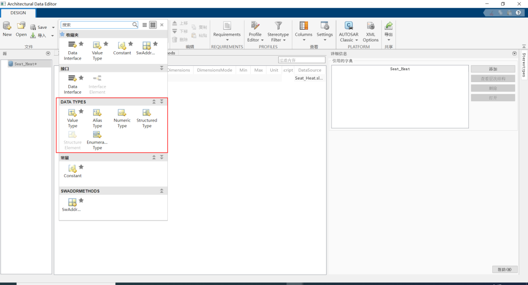The width and height of the screenshot is (528, 285).
Task: Unfavorite Data Interface star in favorites
Action: click(x=81, y=44)
